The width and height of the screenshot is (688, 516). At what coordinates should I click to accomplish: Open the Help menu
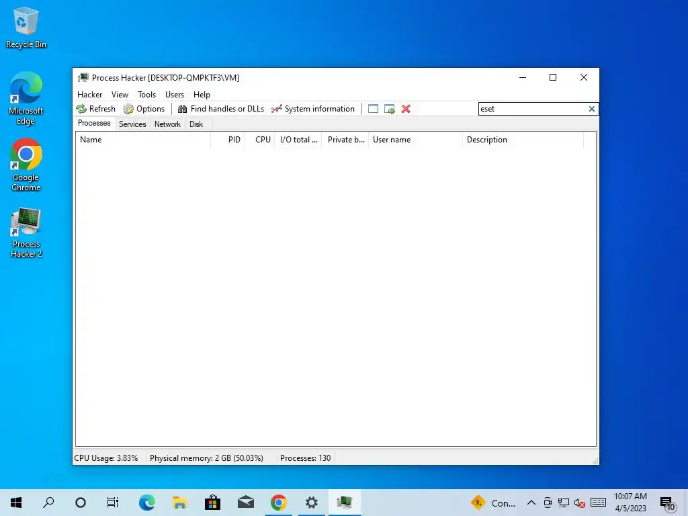point(202,95)
